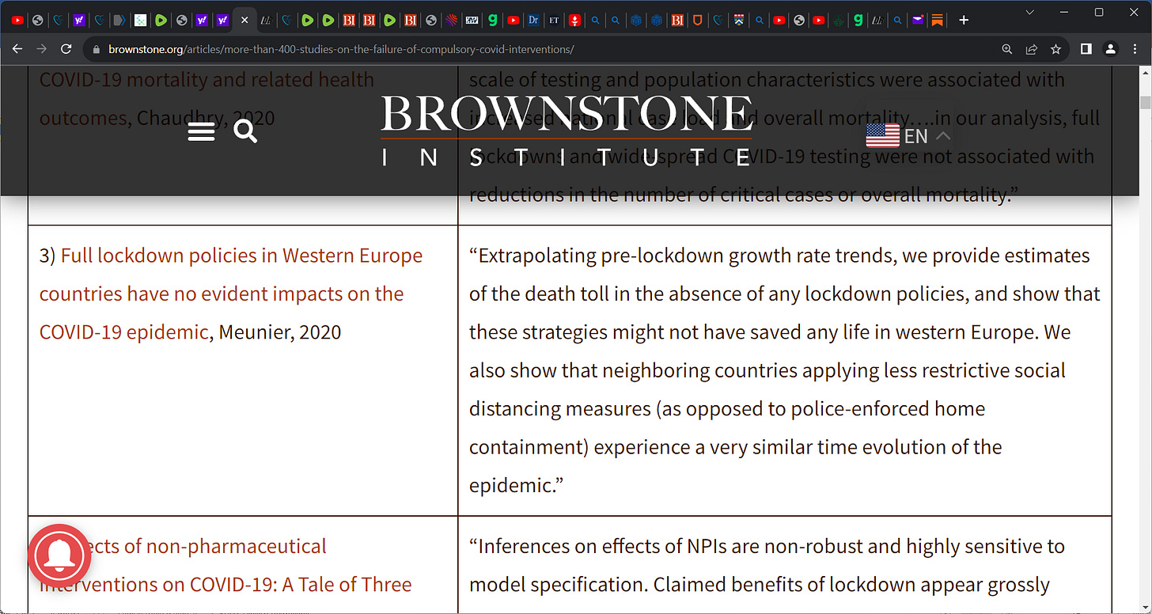Click the brownstone.org address bar URL
Image resolution: width=1152 pixels, height=614 pixels.
click(x=341, y=49)
